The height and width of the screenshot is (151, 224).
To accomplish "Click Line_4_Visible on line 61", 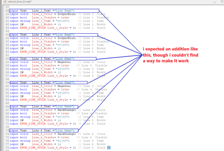I will click(x=44, y=90).
